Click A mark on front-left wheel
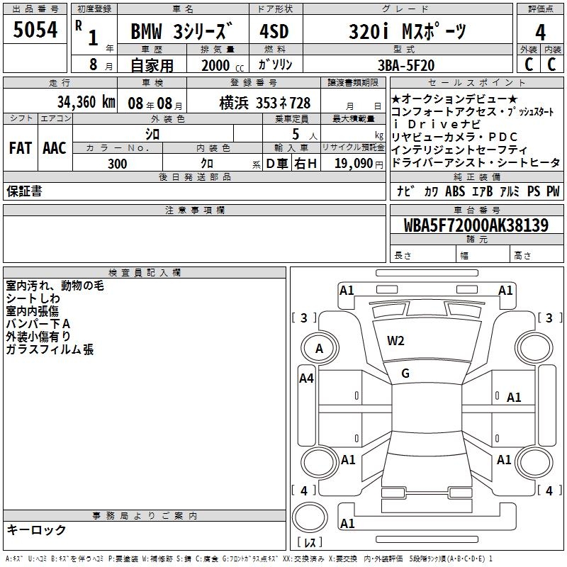The height and width of the screenshot is (567, 567). tap(319, 349)
